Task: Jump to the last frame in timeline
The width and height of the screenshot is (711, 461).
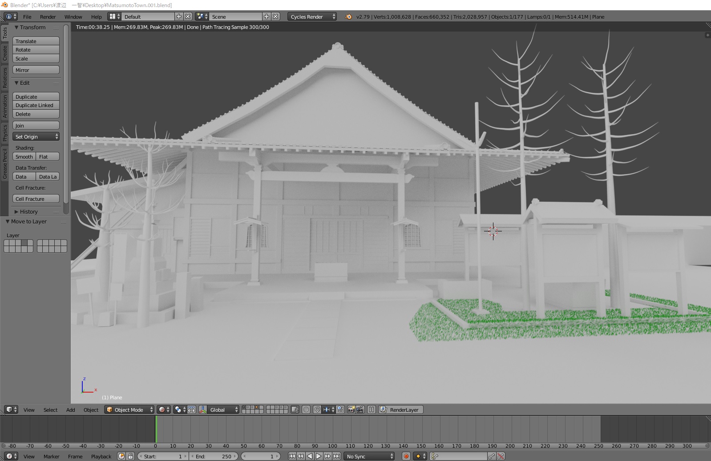Action: pyautogui.click(x=337, y=456)
